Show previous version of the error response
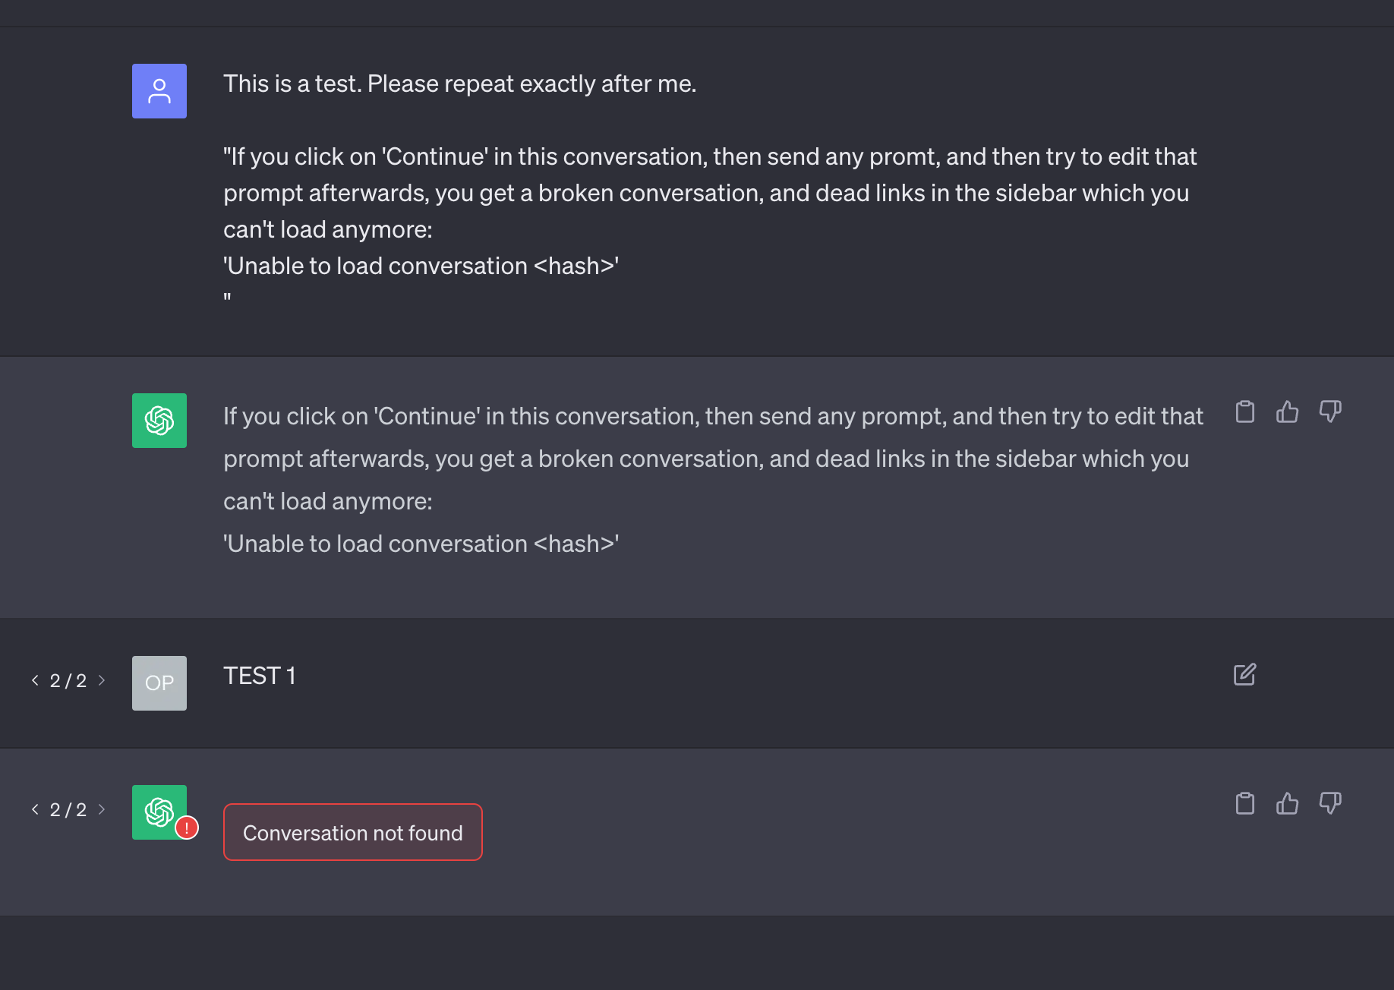The image size is (1394, 990). 35,809
